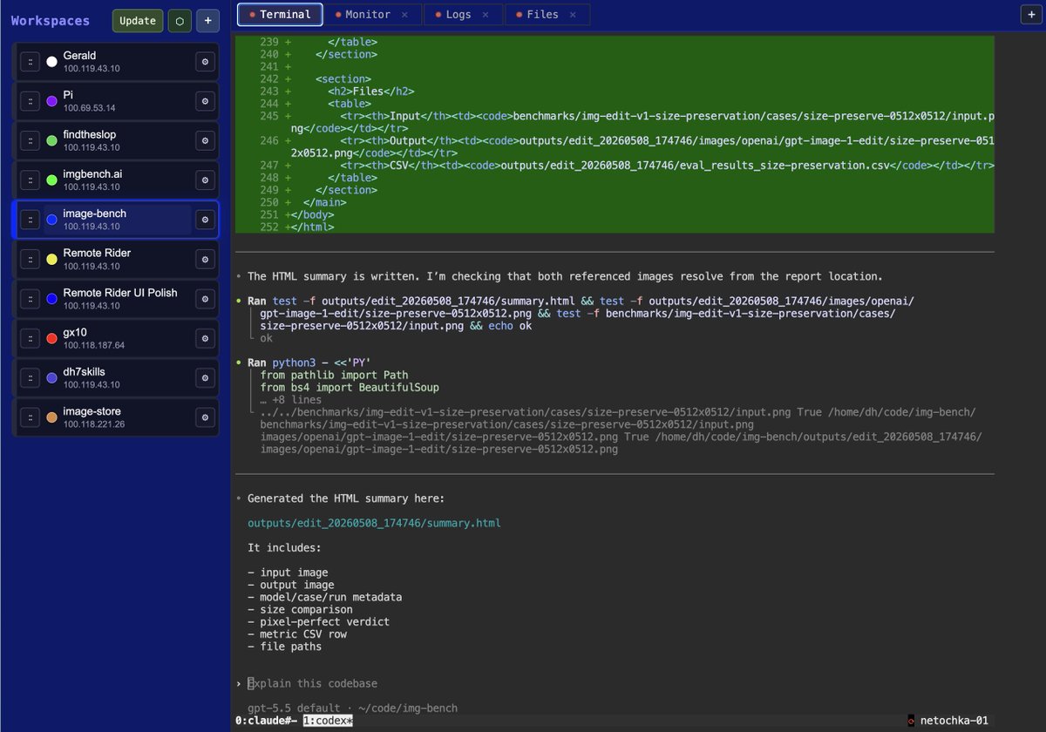
Task: Open settings gear for dh7skills workspace
Action: pos(205,377)
